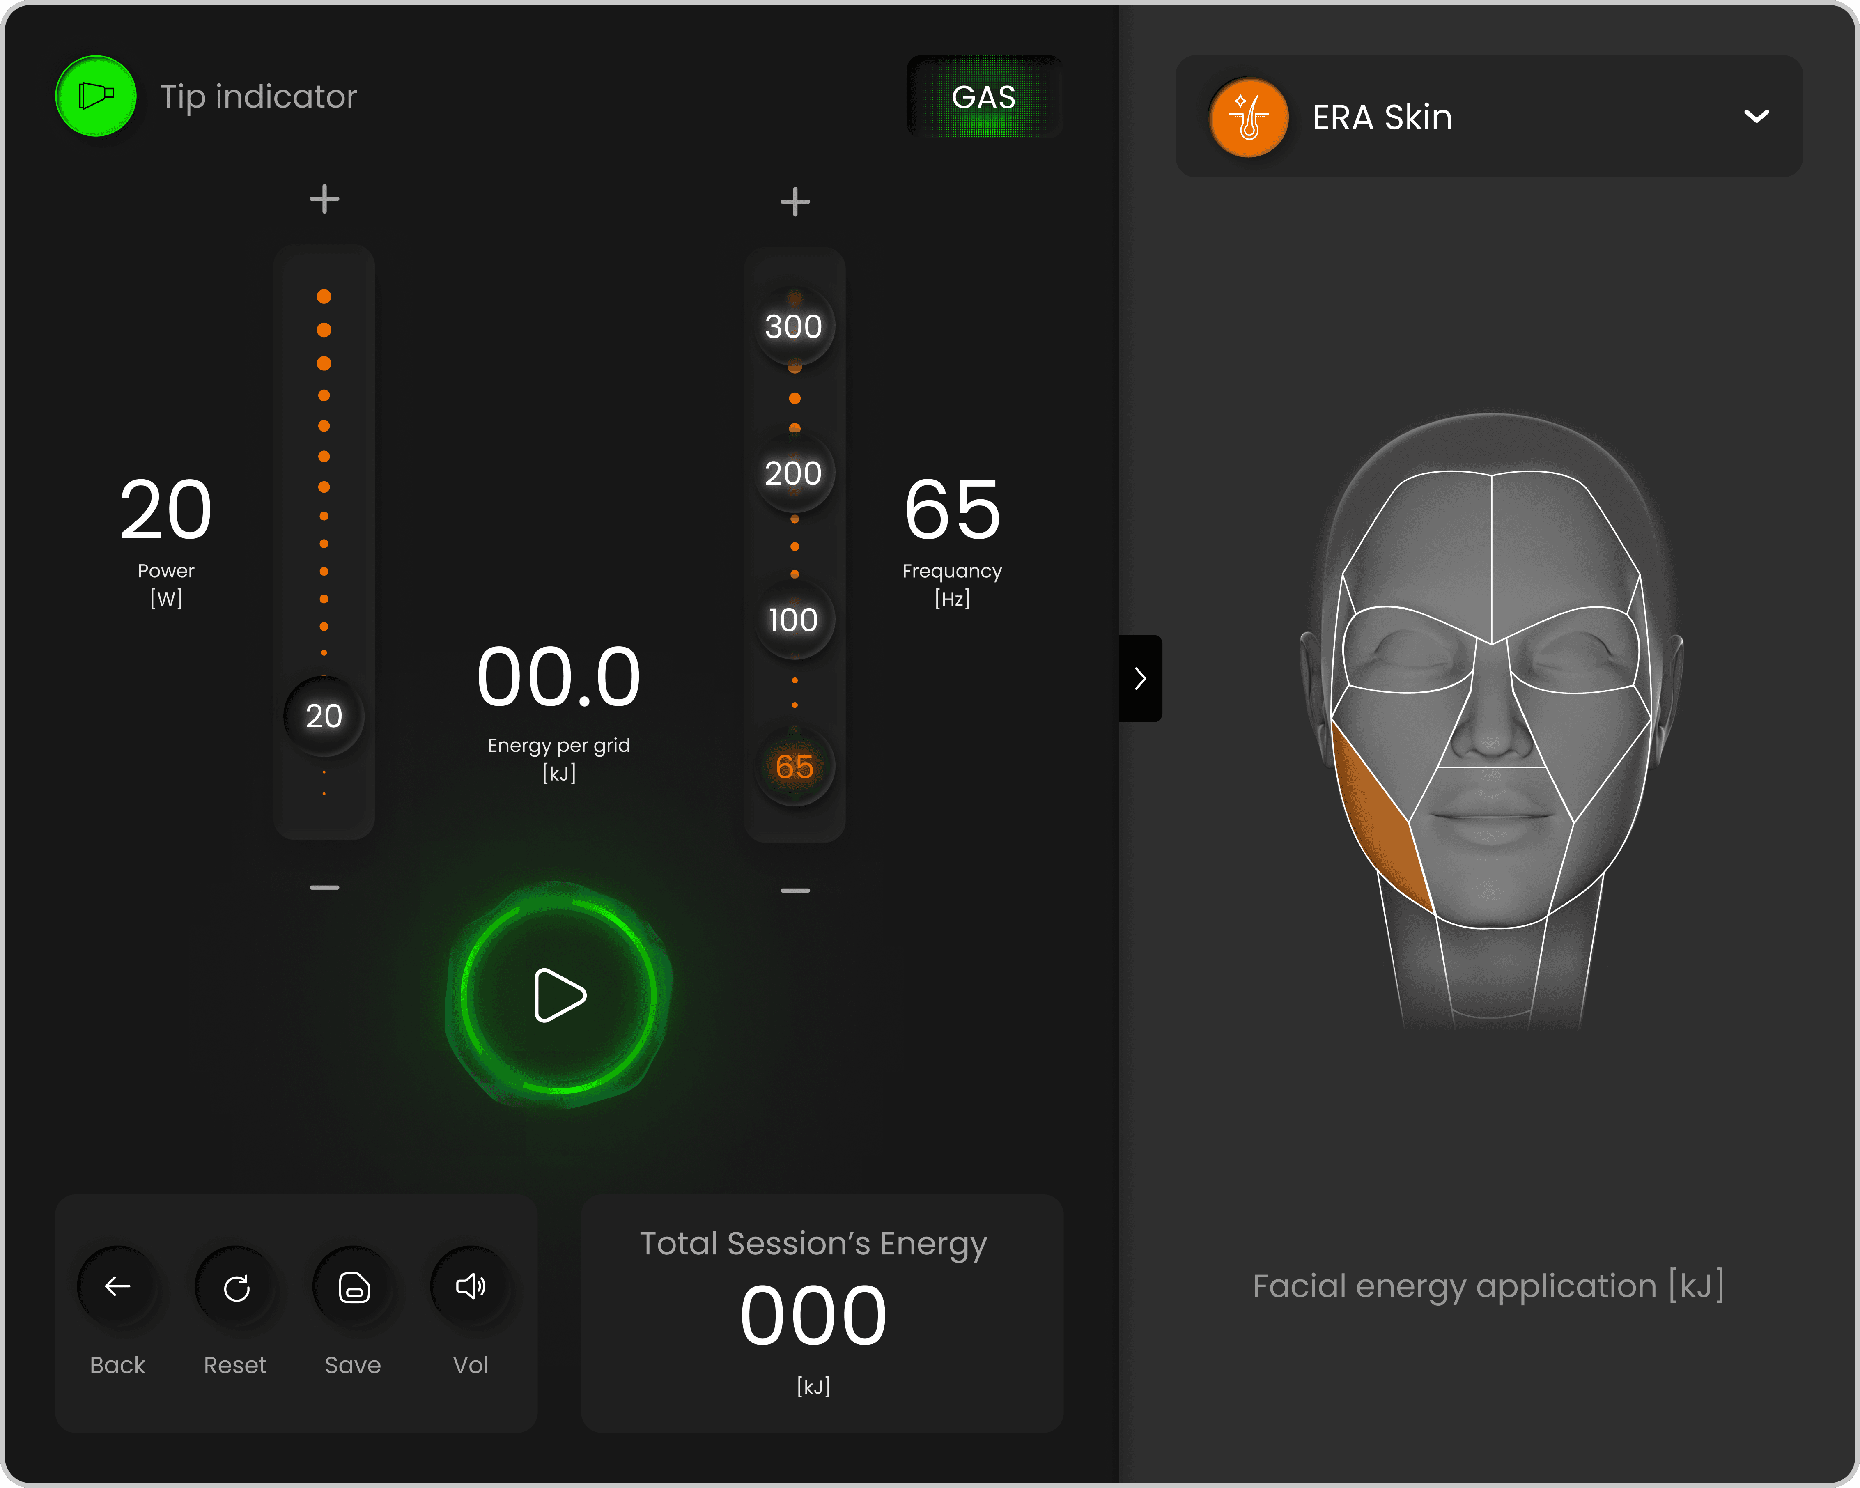Toggle the GAS indicator button

coord(983,96)
